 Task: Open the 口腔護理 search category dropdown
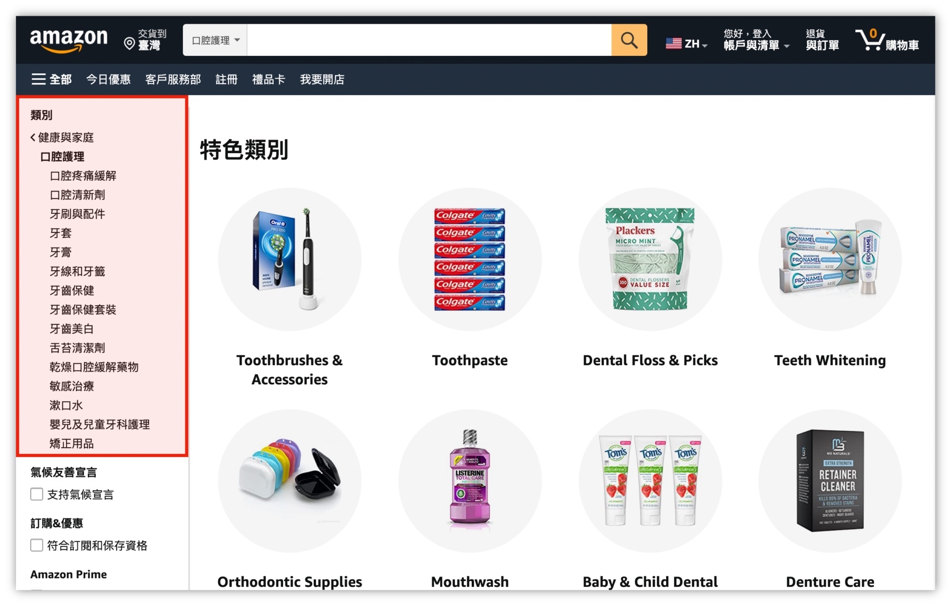click(215, 40)
